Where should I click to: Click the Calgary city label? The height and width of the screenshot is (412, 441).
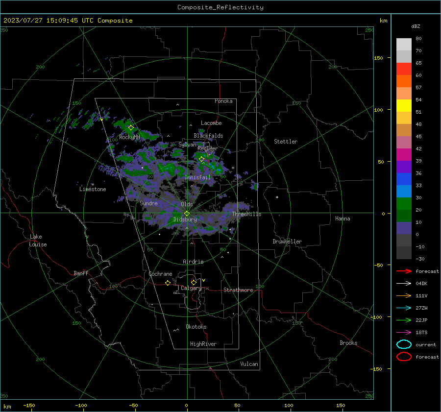tap(191, 288)
